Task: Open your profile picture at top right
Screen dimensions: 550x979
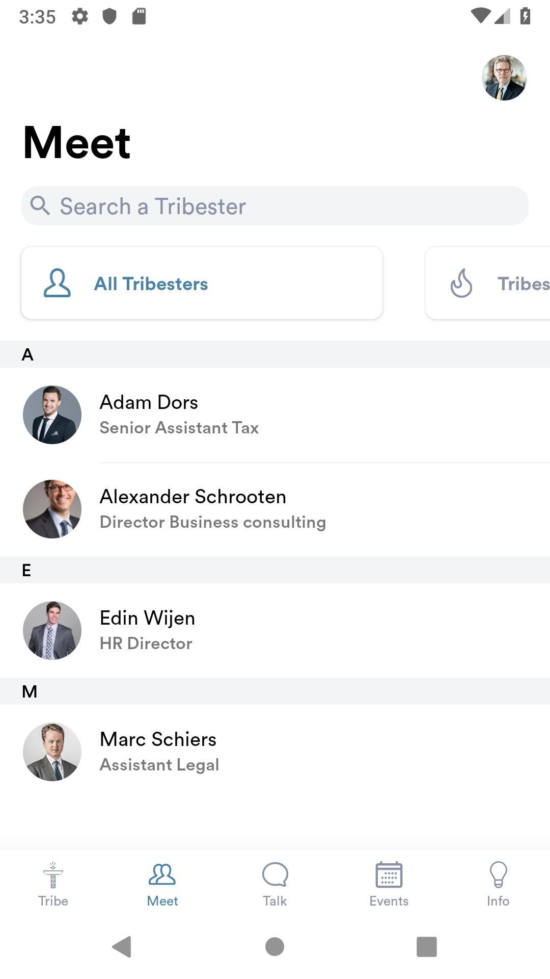Action: tap(504, 78)
